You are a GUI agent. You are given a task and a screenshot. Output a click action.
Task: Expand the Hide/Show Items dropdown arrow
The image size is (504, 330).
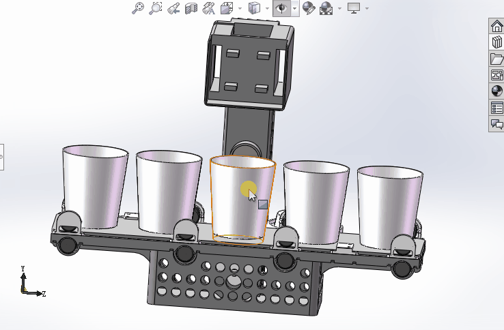pos(295,8)
